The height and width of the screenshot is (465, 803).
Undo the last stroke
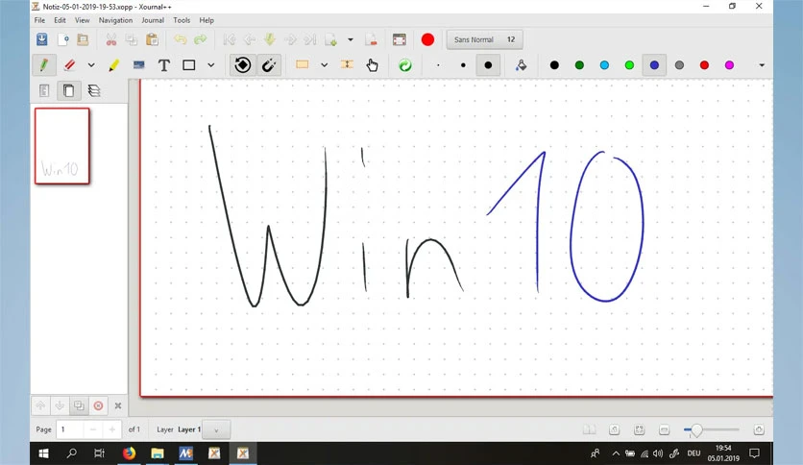(x=181, y=39)
